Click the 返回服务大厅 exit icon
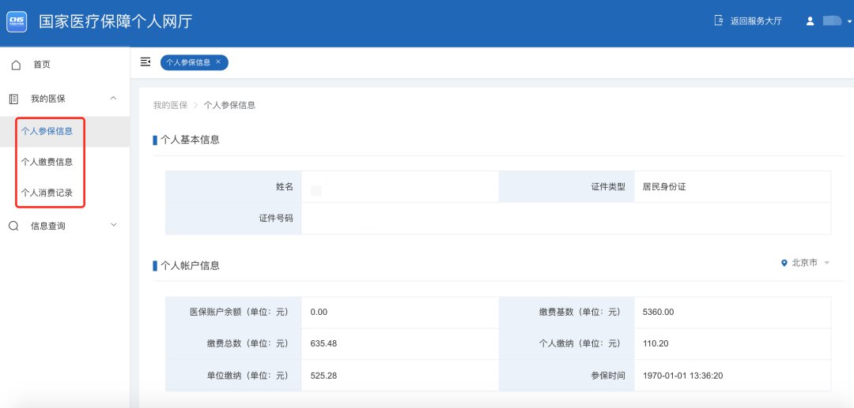 tap(719, 21)
